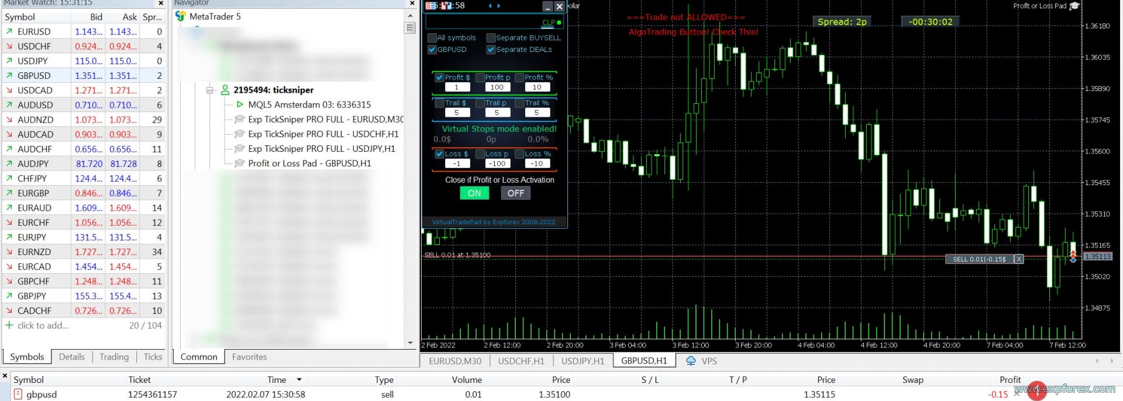1123x401 pixels.
Task: Toggle the Profit $ checkbox
Action: click(439, 77)
